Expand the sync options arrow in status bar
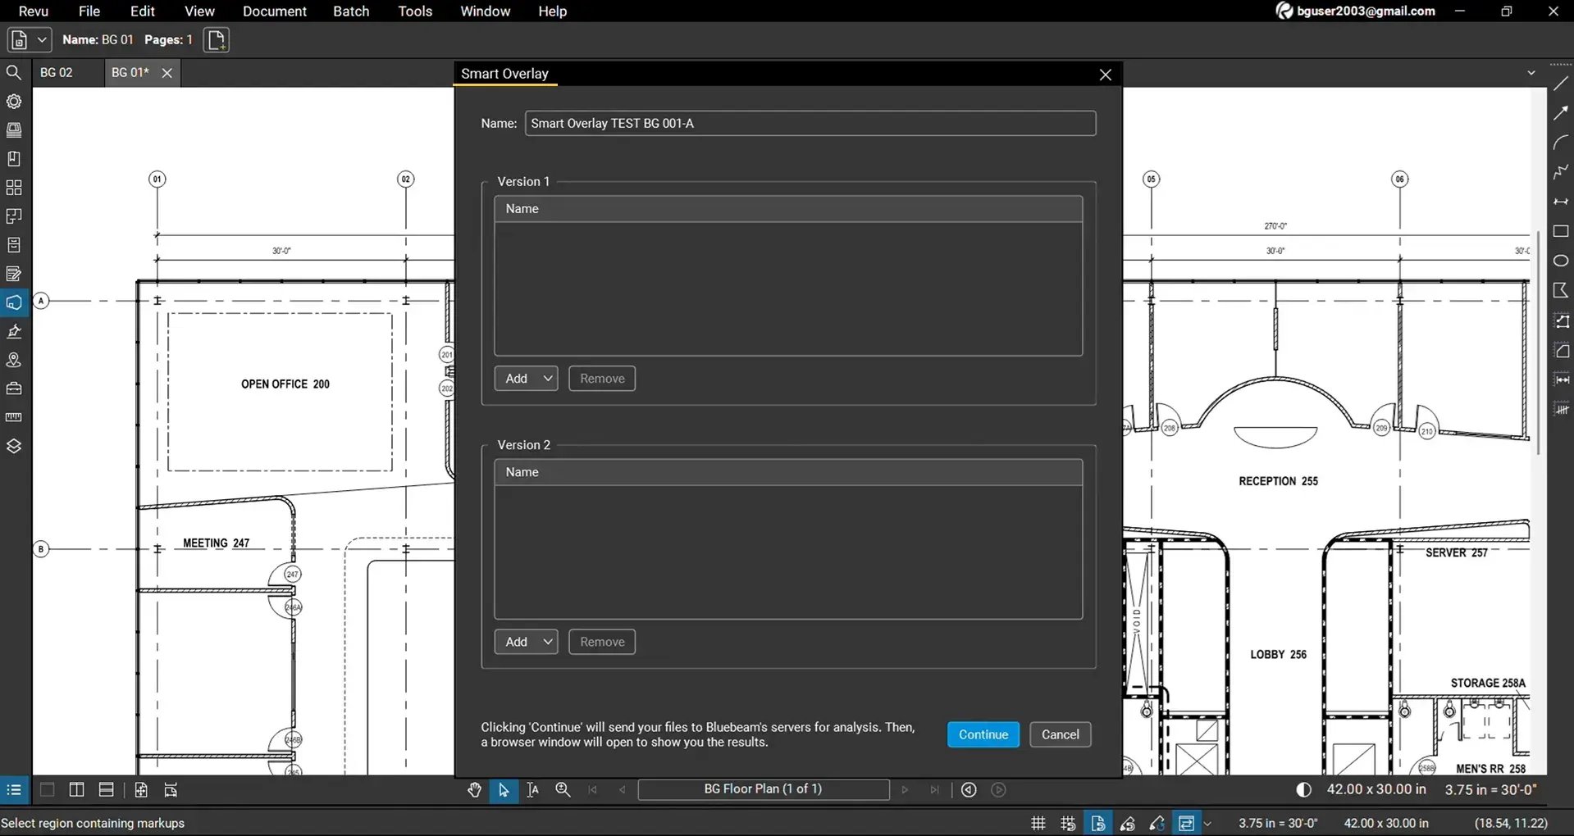Image resolution: width=1574 pixels, height=836 pixels. (x=1207, y=824)
